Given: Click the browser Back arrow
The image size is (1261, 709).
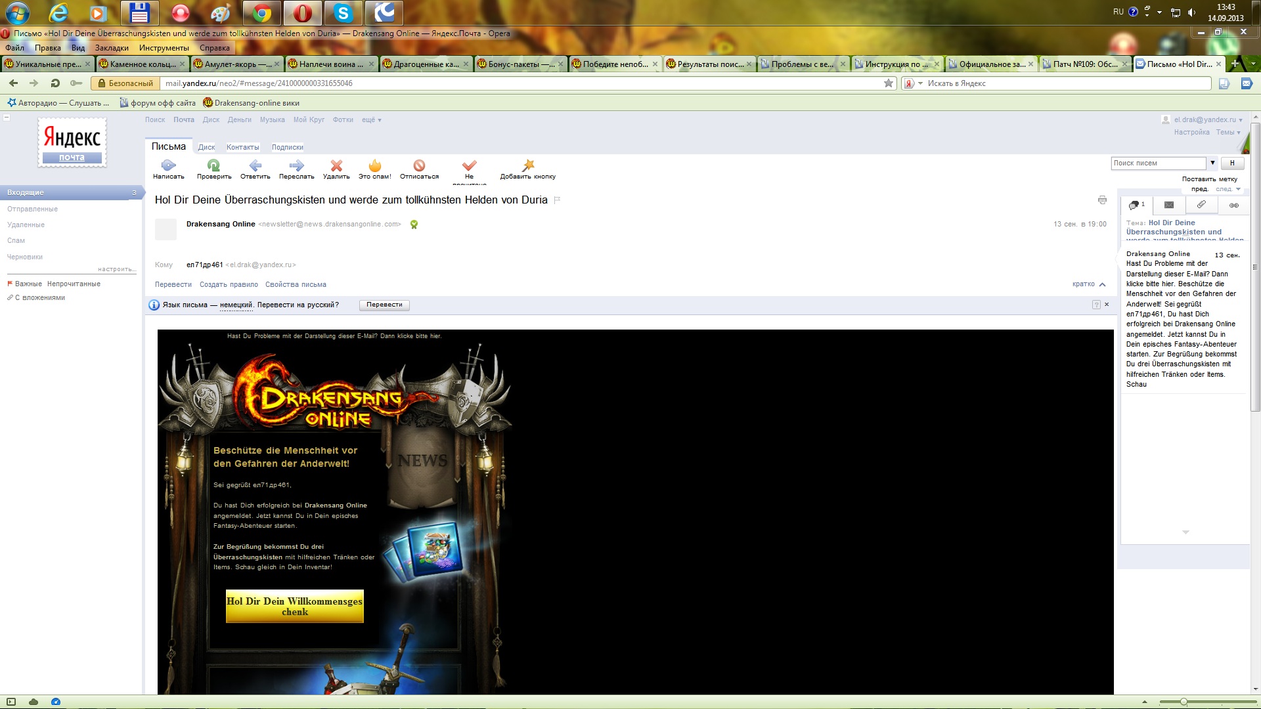Looking at the screenshot, I should coord(13,83).
